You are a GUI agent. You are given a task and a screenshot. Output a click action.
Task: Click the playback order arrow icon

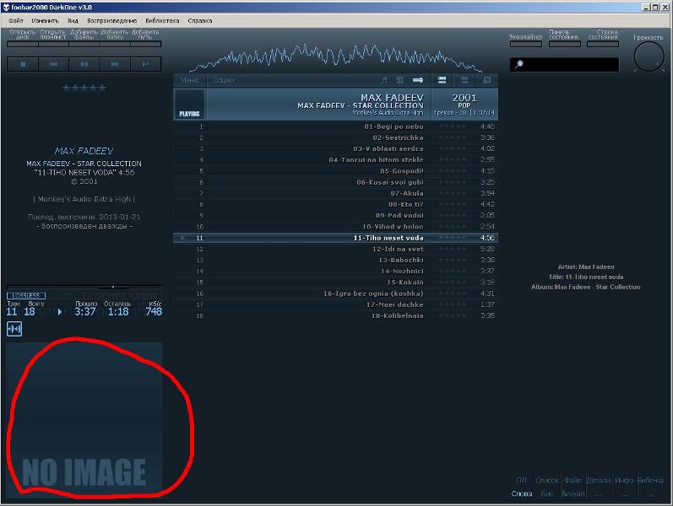coord(418,80)
